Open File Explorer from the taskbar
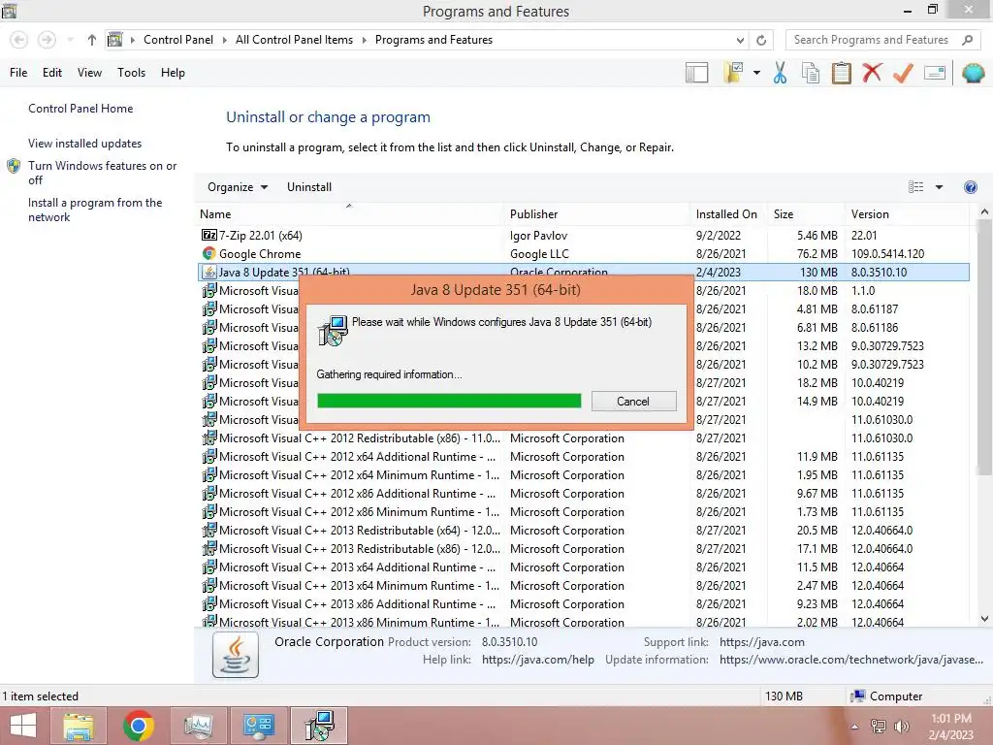This screenshot has height=745, width=993. 79,726
